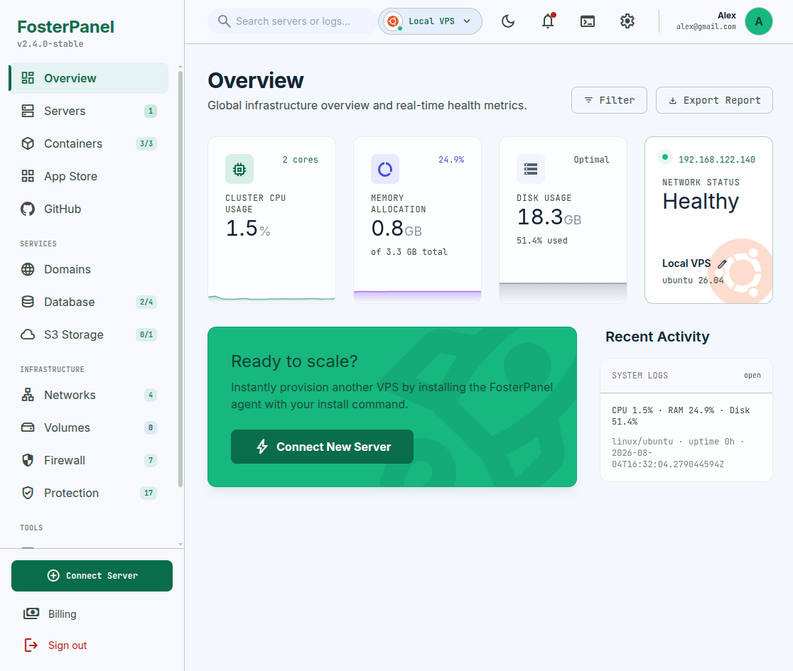Click the Database cylinder icon

point(28,302)
